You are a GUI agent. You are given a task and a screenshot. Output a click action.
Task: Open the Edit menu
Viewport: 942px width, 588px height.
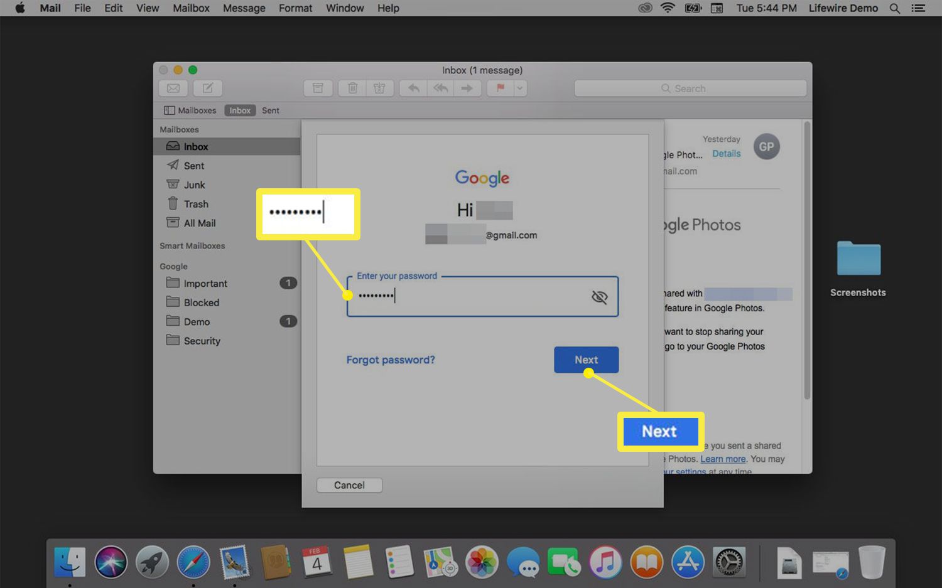coord(114,8)
